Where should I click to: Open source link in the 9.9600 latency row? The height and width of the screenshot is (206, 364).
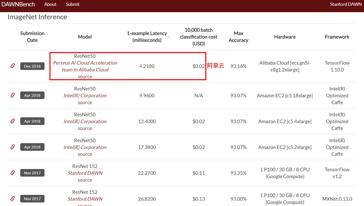pyautogui.click(x=85, y=102)
